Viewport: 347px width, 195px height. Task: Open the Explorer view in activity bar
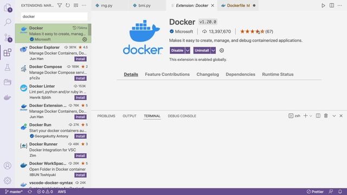click(x=8, y=8)
